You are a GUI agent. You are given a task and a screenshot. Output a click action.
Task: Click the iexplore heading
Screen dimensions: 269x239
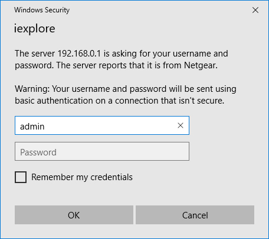point(35,29)
